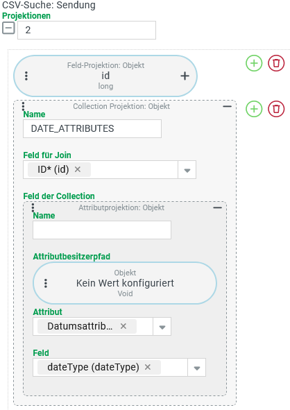
Task: Open the dots menu of Collection Projektion
Action: point(24,106)
